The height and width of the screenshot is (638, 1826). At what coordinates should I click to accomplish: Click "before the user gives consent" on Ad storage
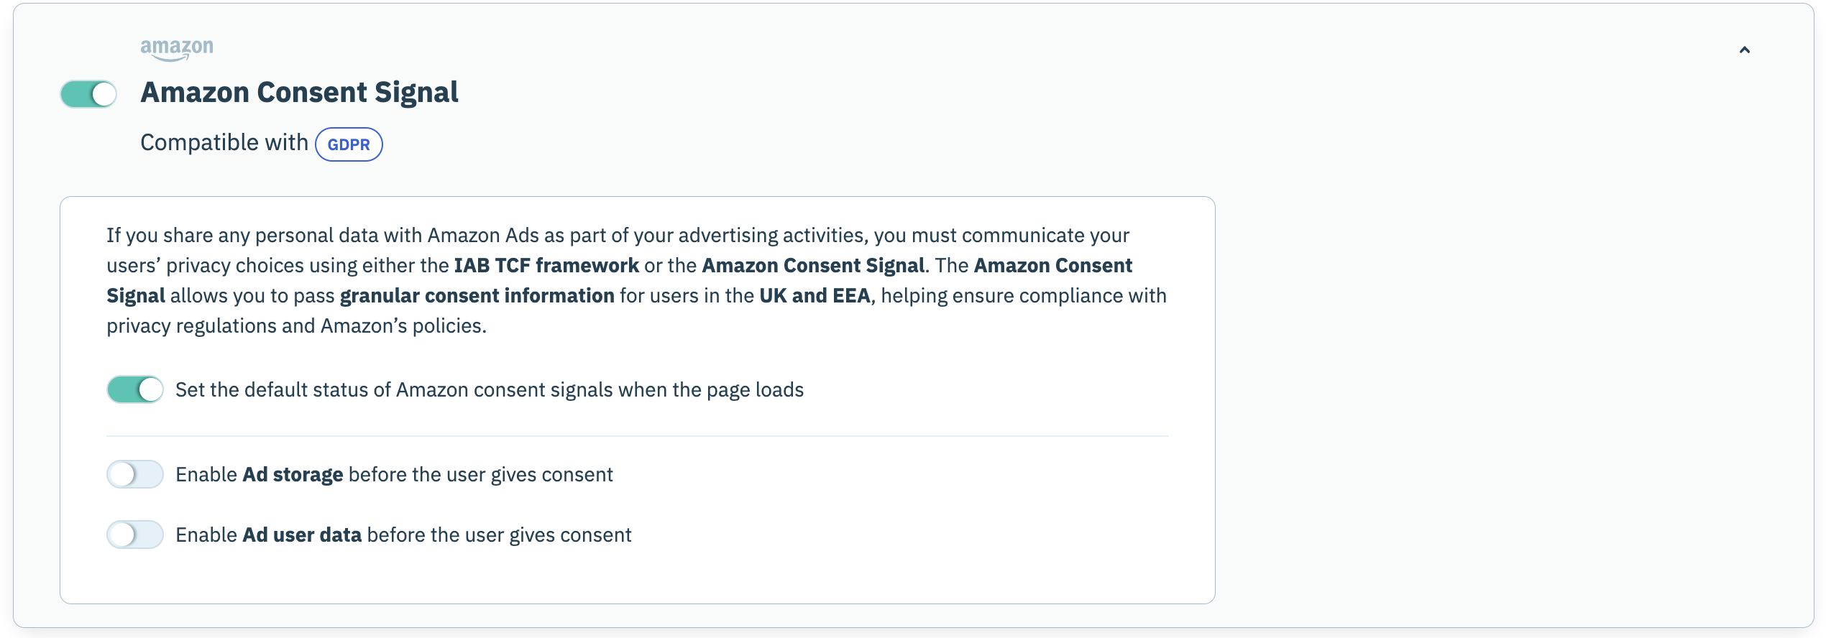(480, 475)
